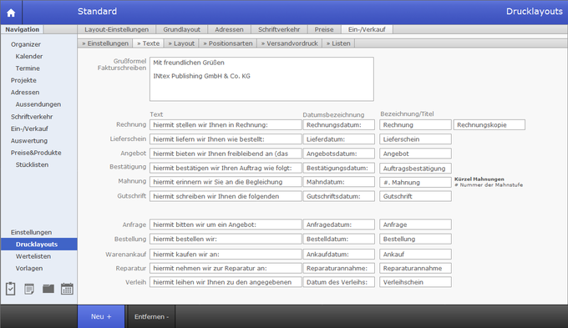The width and height of the screenshot is (568, 328).
Task: Open Stücklisten in navigation
Action: click(32, 164)
